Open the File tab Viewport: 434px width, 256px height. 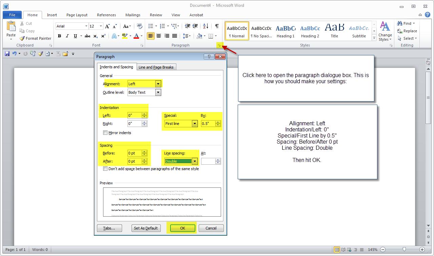[12, 15]
